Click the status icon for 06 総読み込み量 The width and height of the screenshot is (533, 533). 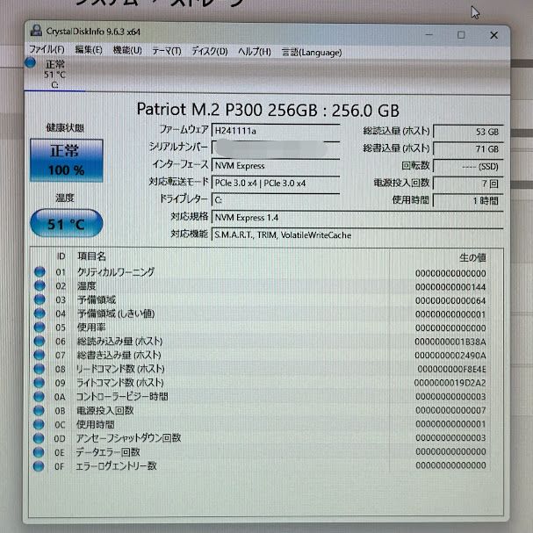click(x=40, y=341)
